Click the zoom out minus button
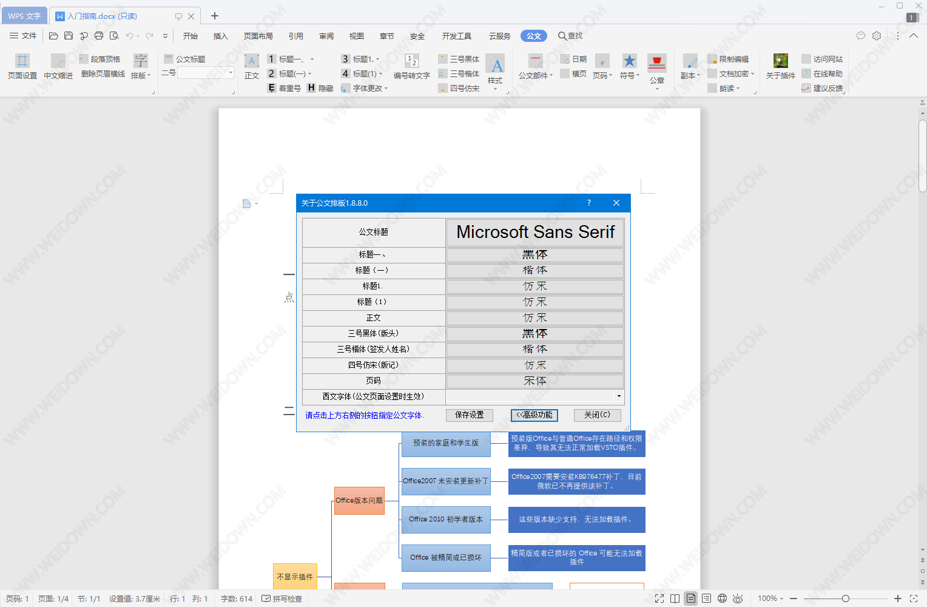 794,599
